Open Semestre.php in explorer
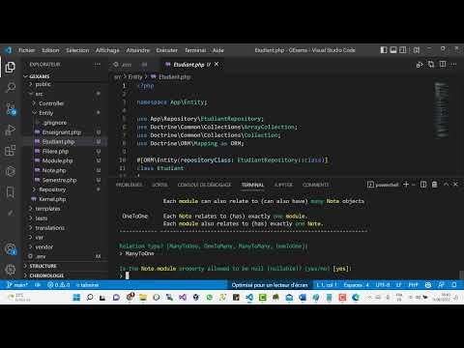Viewport: 464px width, 348px height. (x=59, y=180)
